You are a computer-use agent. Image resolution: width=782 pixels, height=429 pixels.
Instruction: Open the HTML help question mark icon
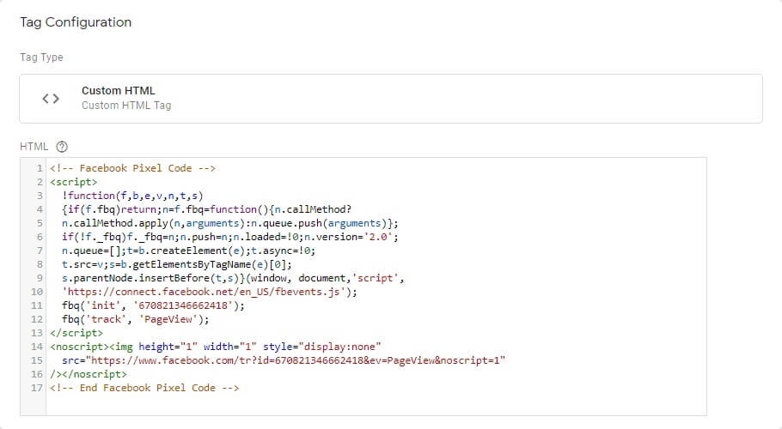point(62,147)
